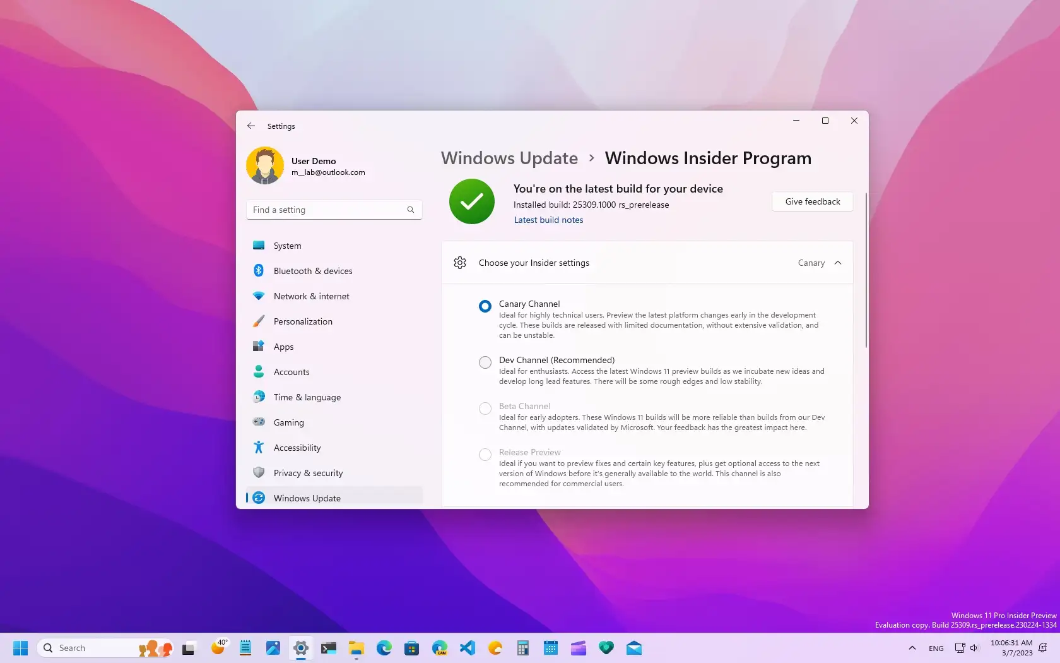Select Windows Update in the sidebar

click(x=334, y=498)
